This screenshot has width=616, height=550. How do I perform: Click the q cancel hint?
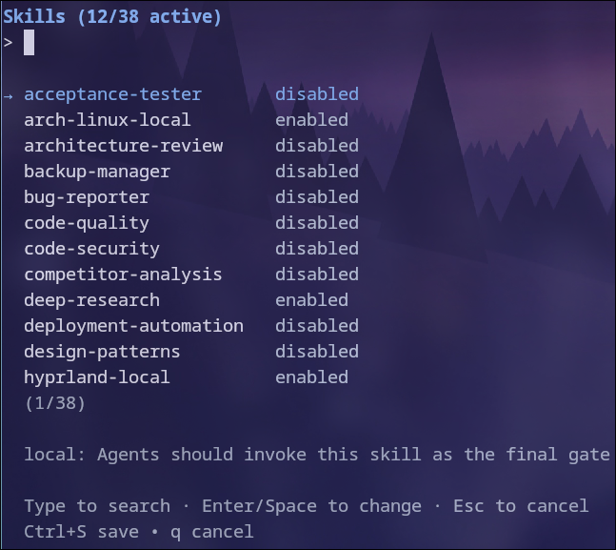coord(211,532)
